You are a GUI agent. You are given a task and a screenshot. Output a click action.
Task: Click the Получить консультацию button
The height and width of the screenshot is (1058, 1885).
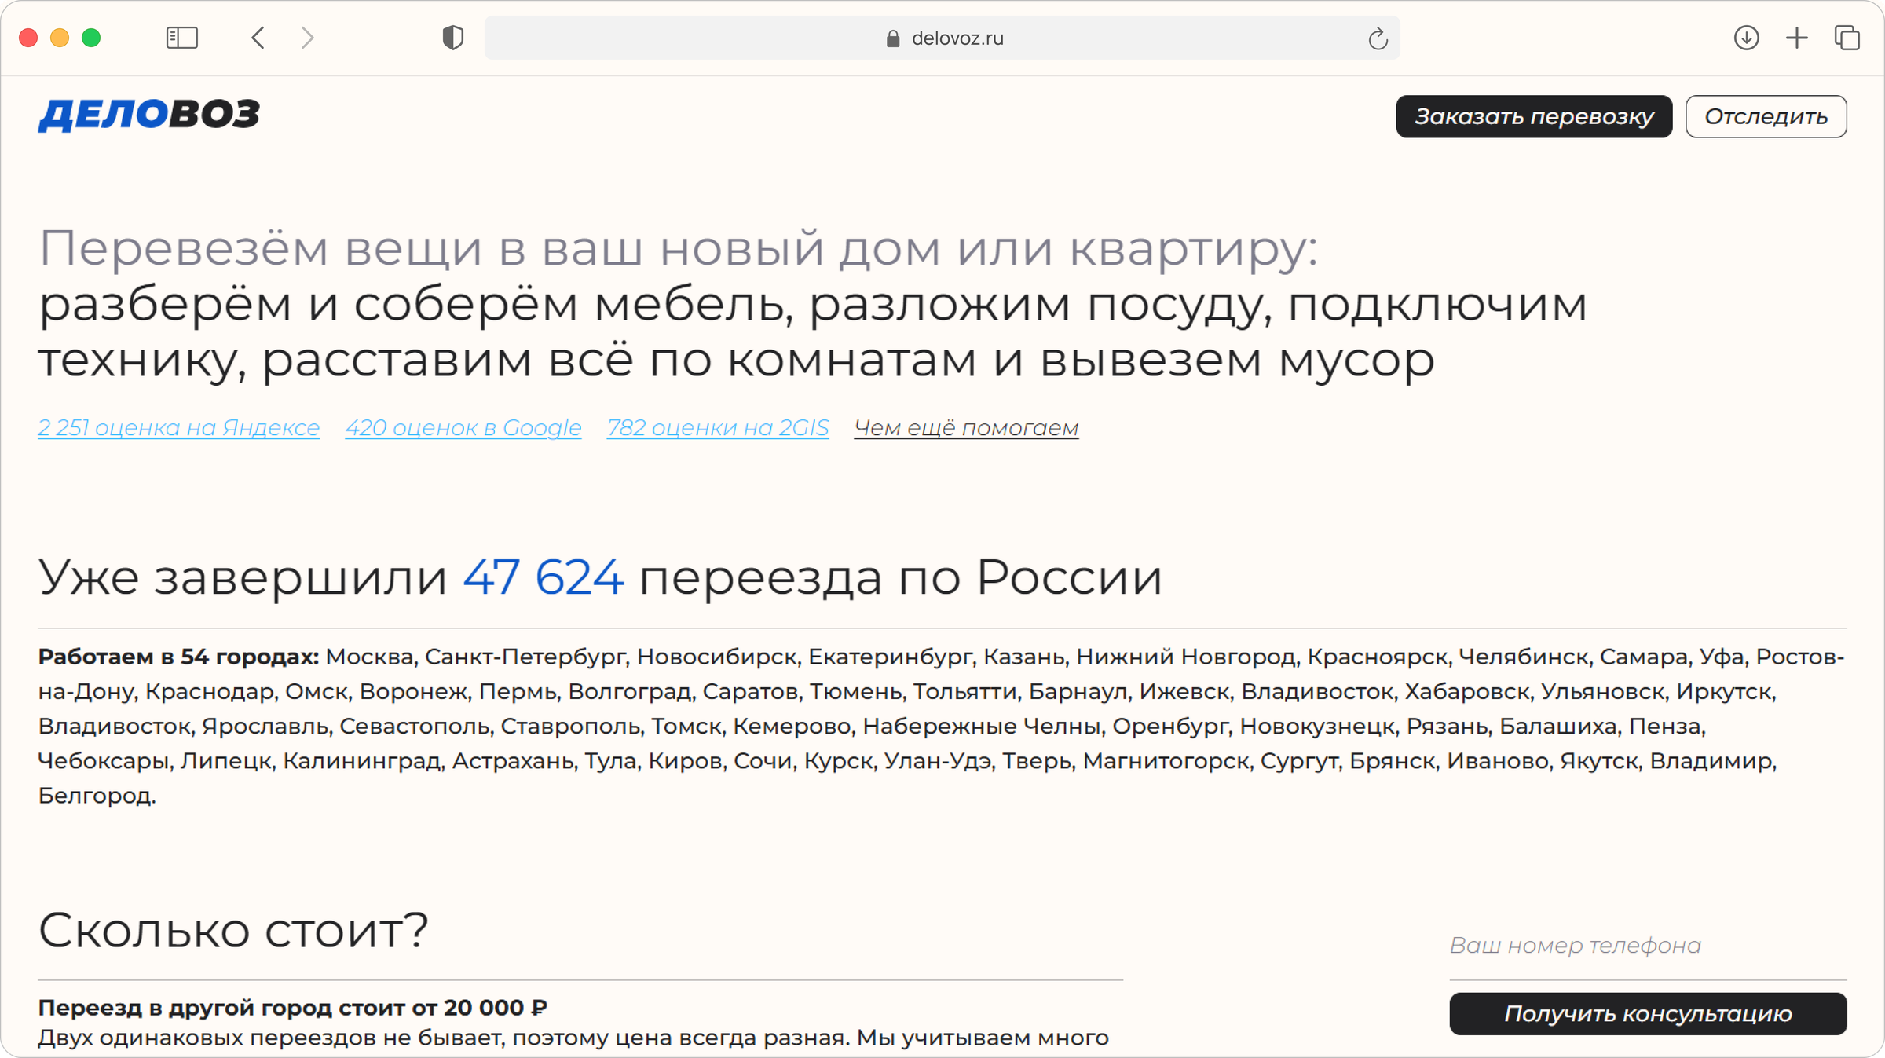1648,1013
